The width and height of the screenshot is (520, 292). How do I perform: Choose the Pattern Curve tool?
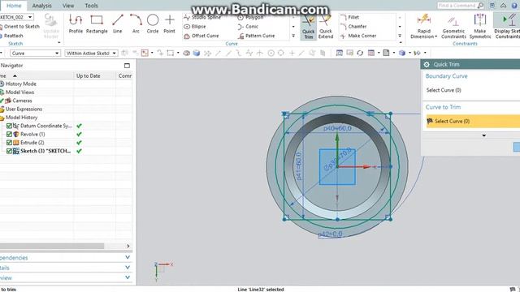256,36
